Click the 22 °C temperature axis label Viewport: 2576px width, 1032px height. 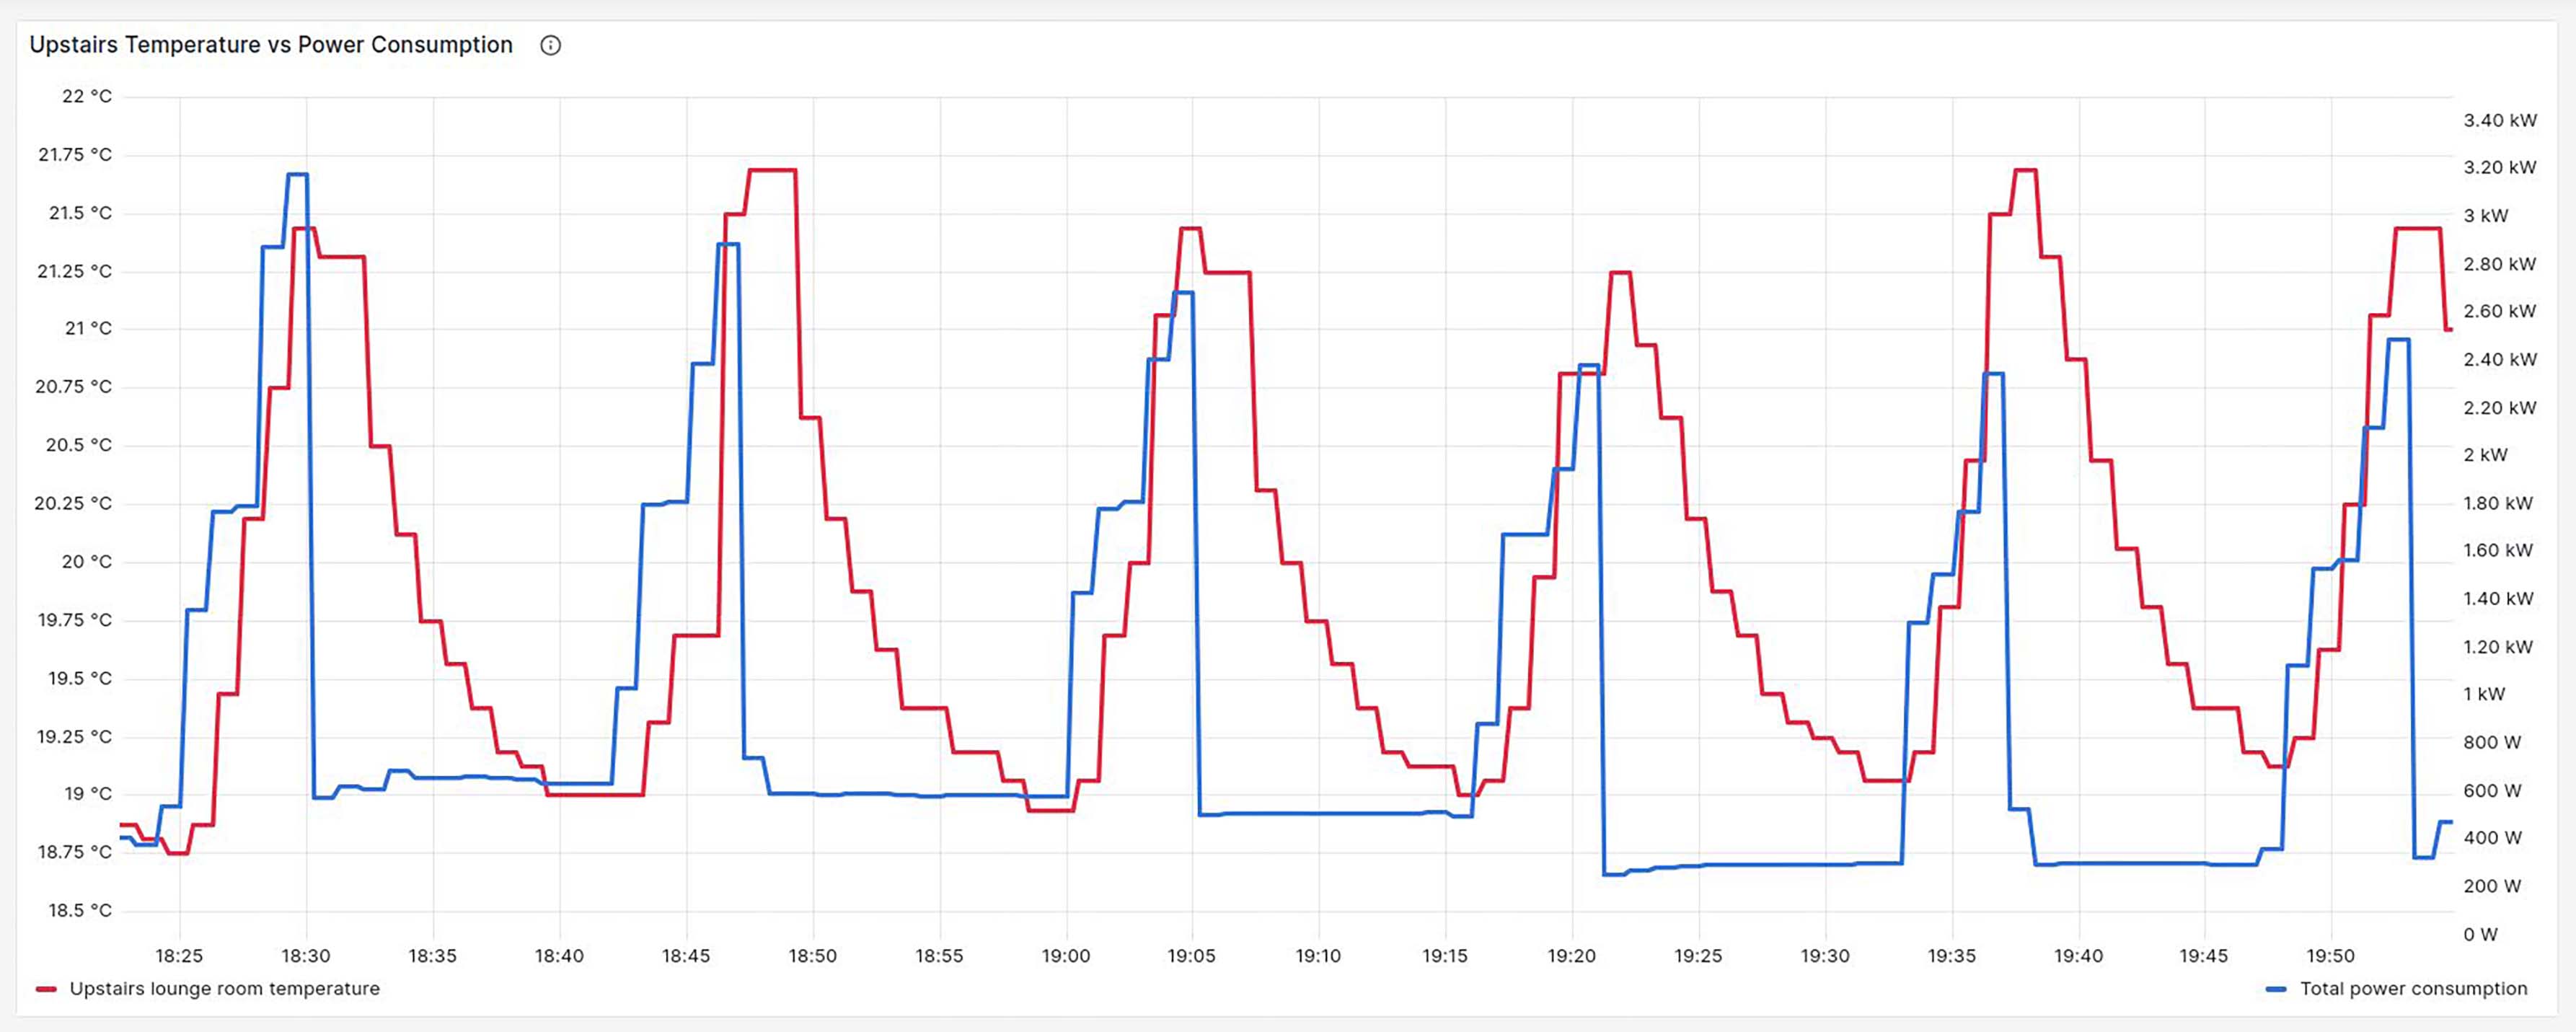click(87, 96)
